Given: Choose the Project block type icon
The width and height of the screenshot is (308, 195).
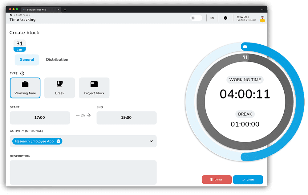Looking at the screenshot, I should pyautogui.click(x=94, y=84).
